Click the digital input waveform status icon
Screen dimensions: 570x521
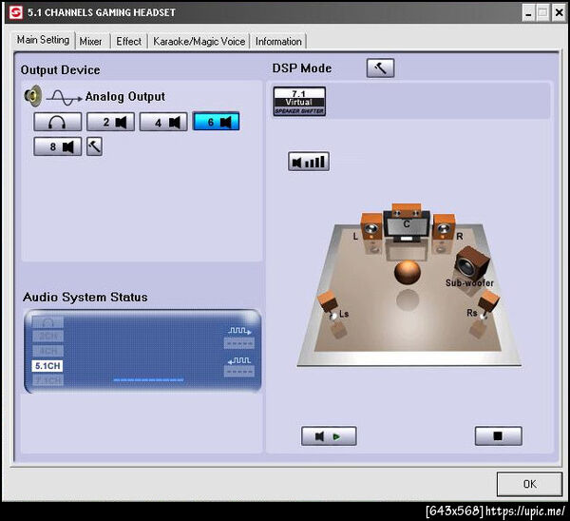pyautogui.click(x=239, y=360)
